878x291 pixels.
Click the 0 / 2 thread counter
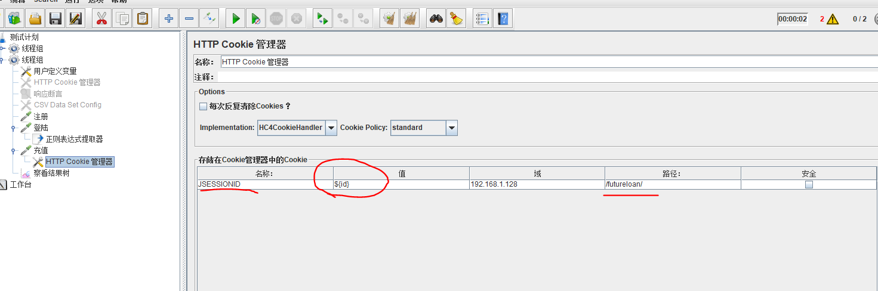point(859,19)
